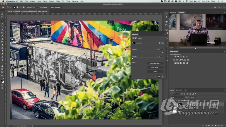Select the Zoom tool
Viewport: 226px width, 127px height.
click(2, 69)
